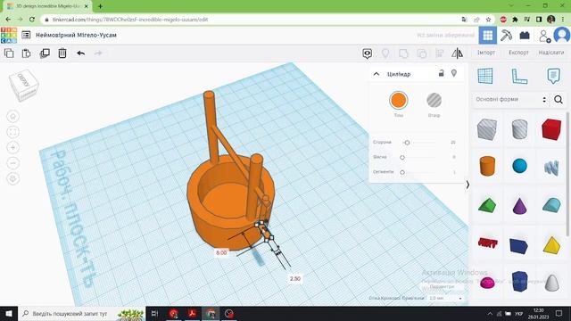Pick the gray paraboloid shape

click(551, 283)
